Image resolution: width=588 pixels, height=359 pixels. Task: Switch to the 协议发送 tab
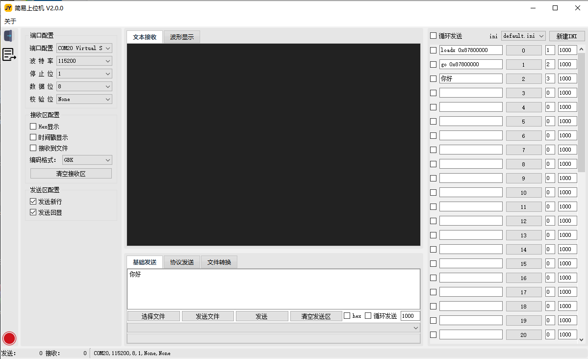pyautogui.click(x=181, y=262)
